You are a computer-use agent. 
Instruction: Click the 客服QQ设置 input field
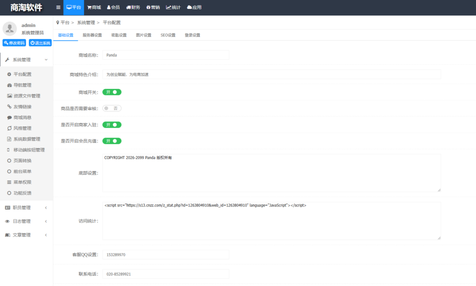click(165, 255)
